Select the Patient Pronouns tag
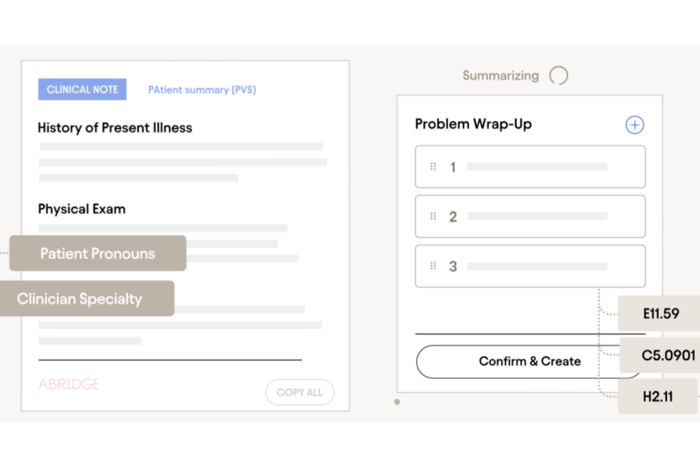 (98, 254)
